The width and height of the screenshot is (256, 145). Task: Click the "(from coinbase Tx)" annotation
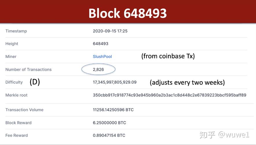pos(168,56)
